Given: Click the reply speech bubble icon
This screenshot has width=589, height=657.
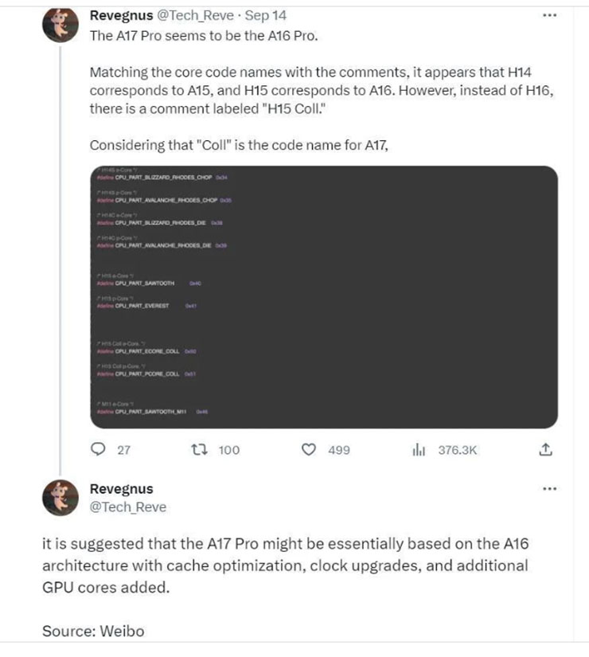Looking at the screenshot, I should coord(98,450).
